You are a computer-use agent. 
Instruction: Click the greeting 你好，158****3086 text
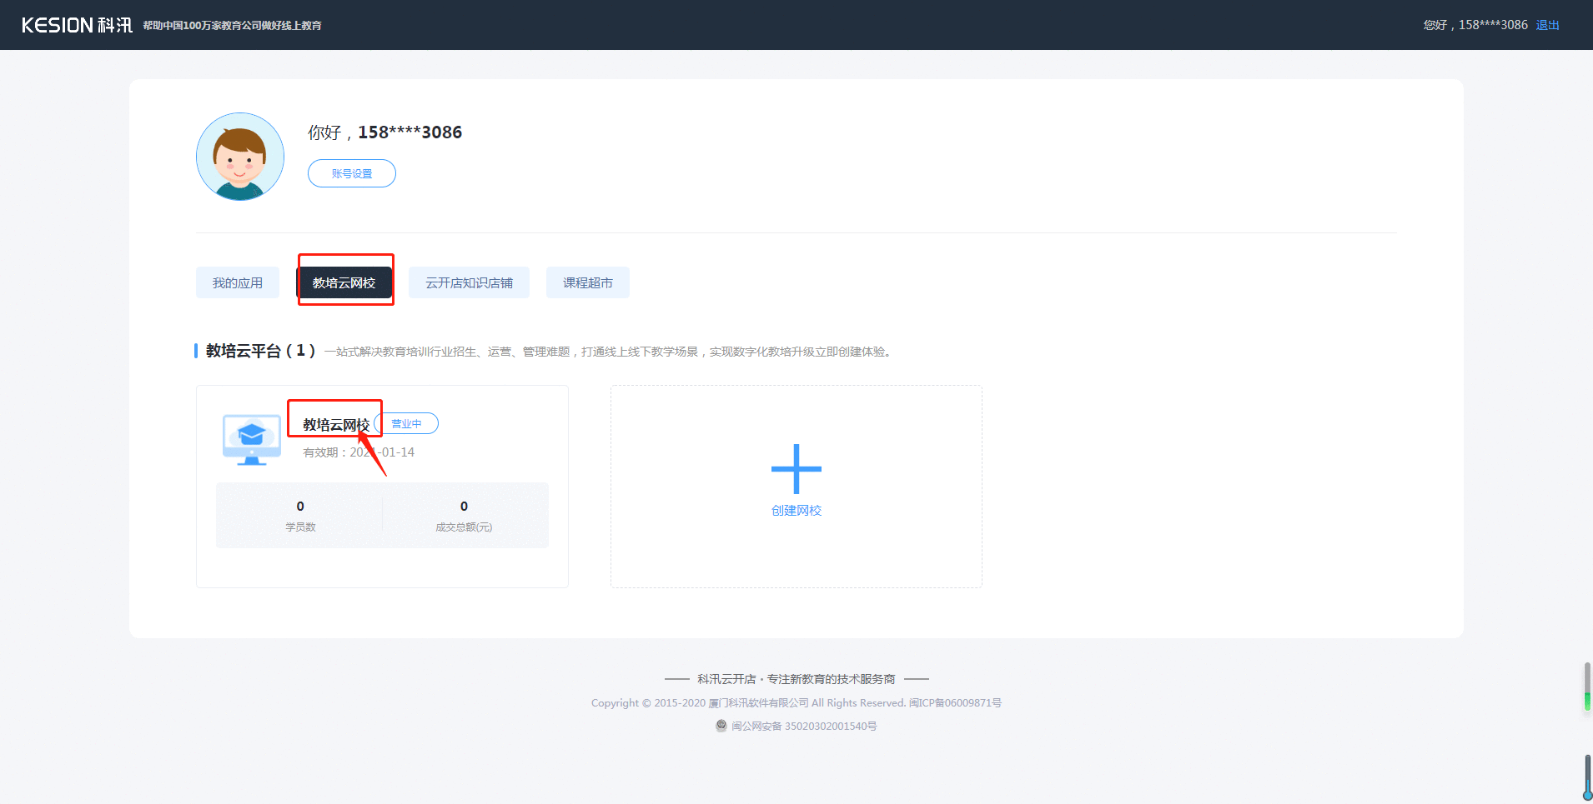tap(384, 132)
